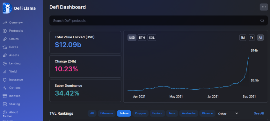Screen dimensions: 270x121
Task: Click the $12.09b total value locked figure
Action: coord(68,45)
